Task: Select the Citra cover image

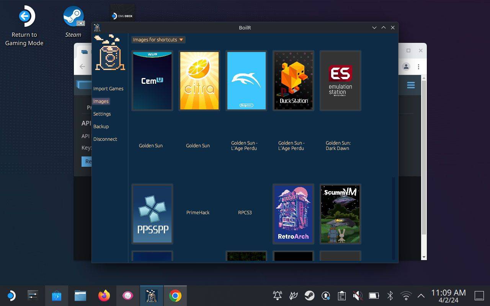Action: [199, 81]
